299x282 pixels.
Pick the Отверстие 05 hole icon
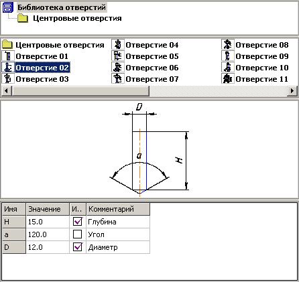click(118, 56)
